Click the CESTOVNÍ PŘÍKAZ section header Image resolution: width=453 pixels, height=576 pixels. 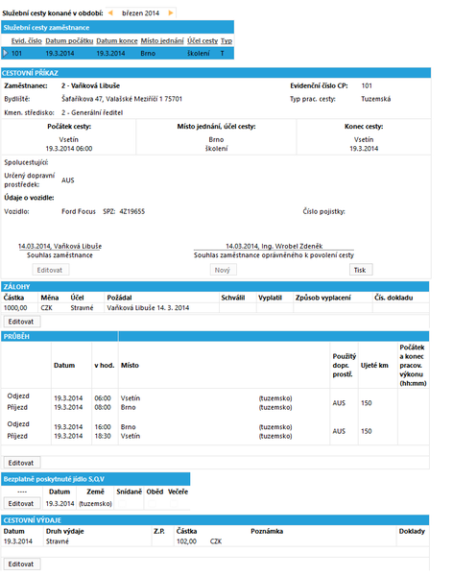[216, 73]
